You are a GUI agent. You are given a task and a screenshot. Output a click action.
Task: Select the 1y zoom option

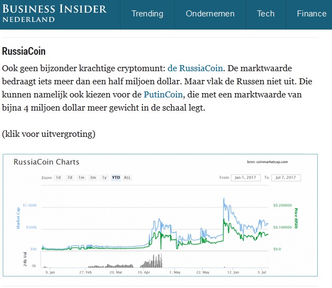pyautogui.click(x=105, y=177)
